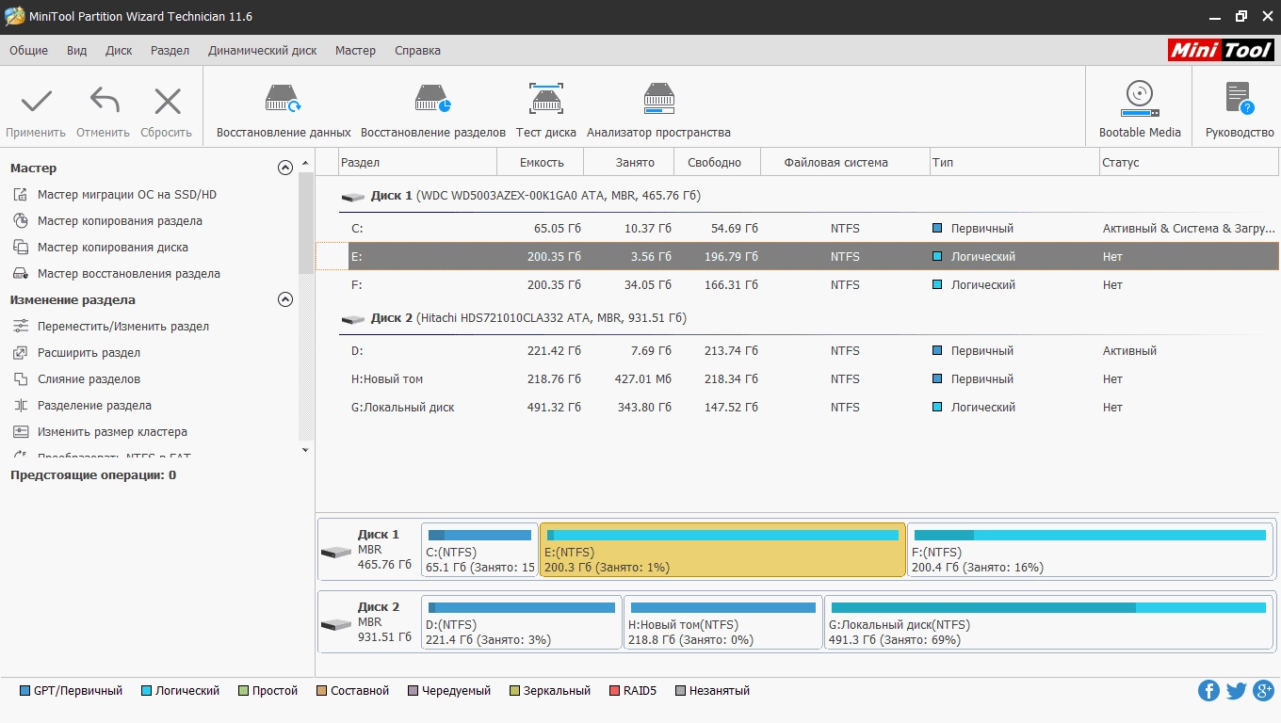
Task: Click the Facebook icon in status bar
Action: tap(1208, 691)
